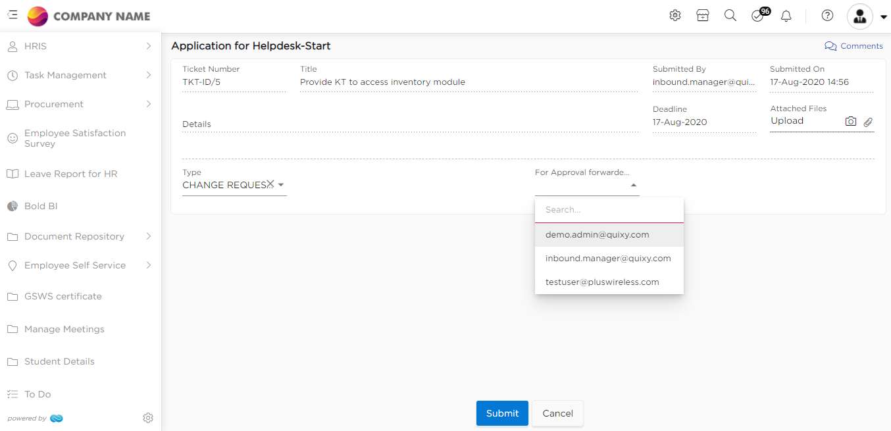The width and height of the screenshot is (891, 431).
Task: Click the COMPANY NAME title text
Action: click(102, 16)
